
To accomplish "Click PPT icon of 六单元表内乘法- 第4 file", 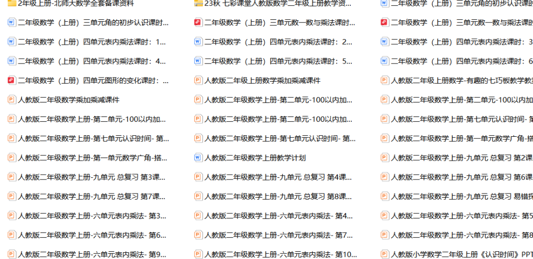I will pyautogui.click(x=198, y=215).
